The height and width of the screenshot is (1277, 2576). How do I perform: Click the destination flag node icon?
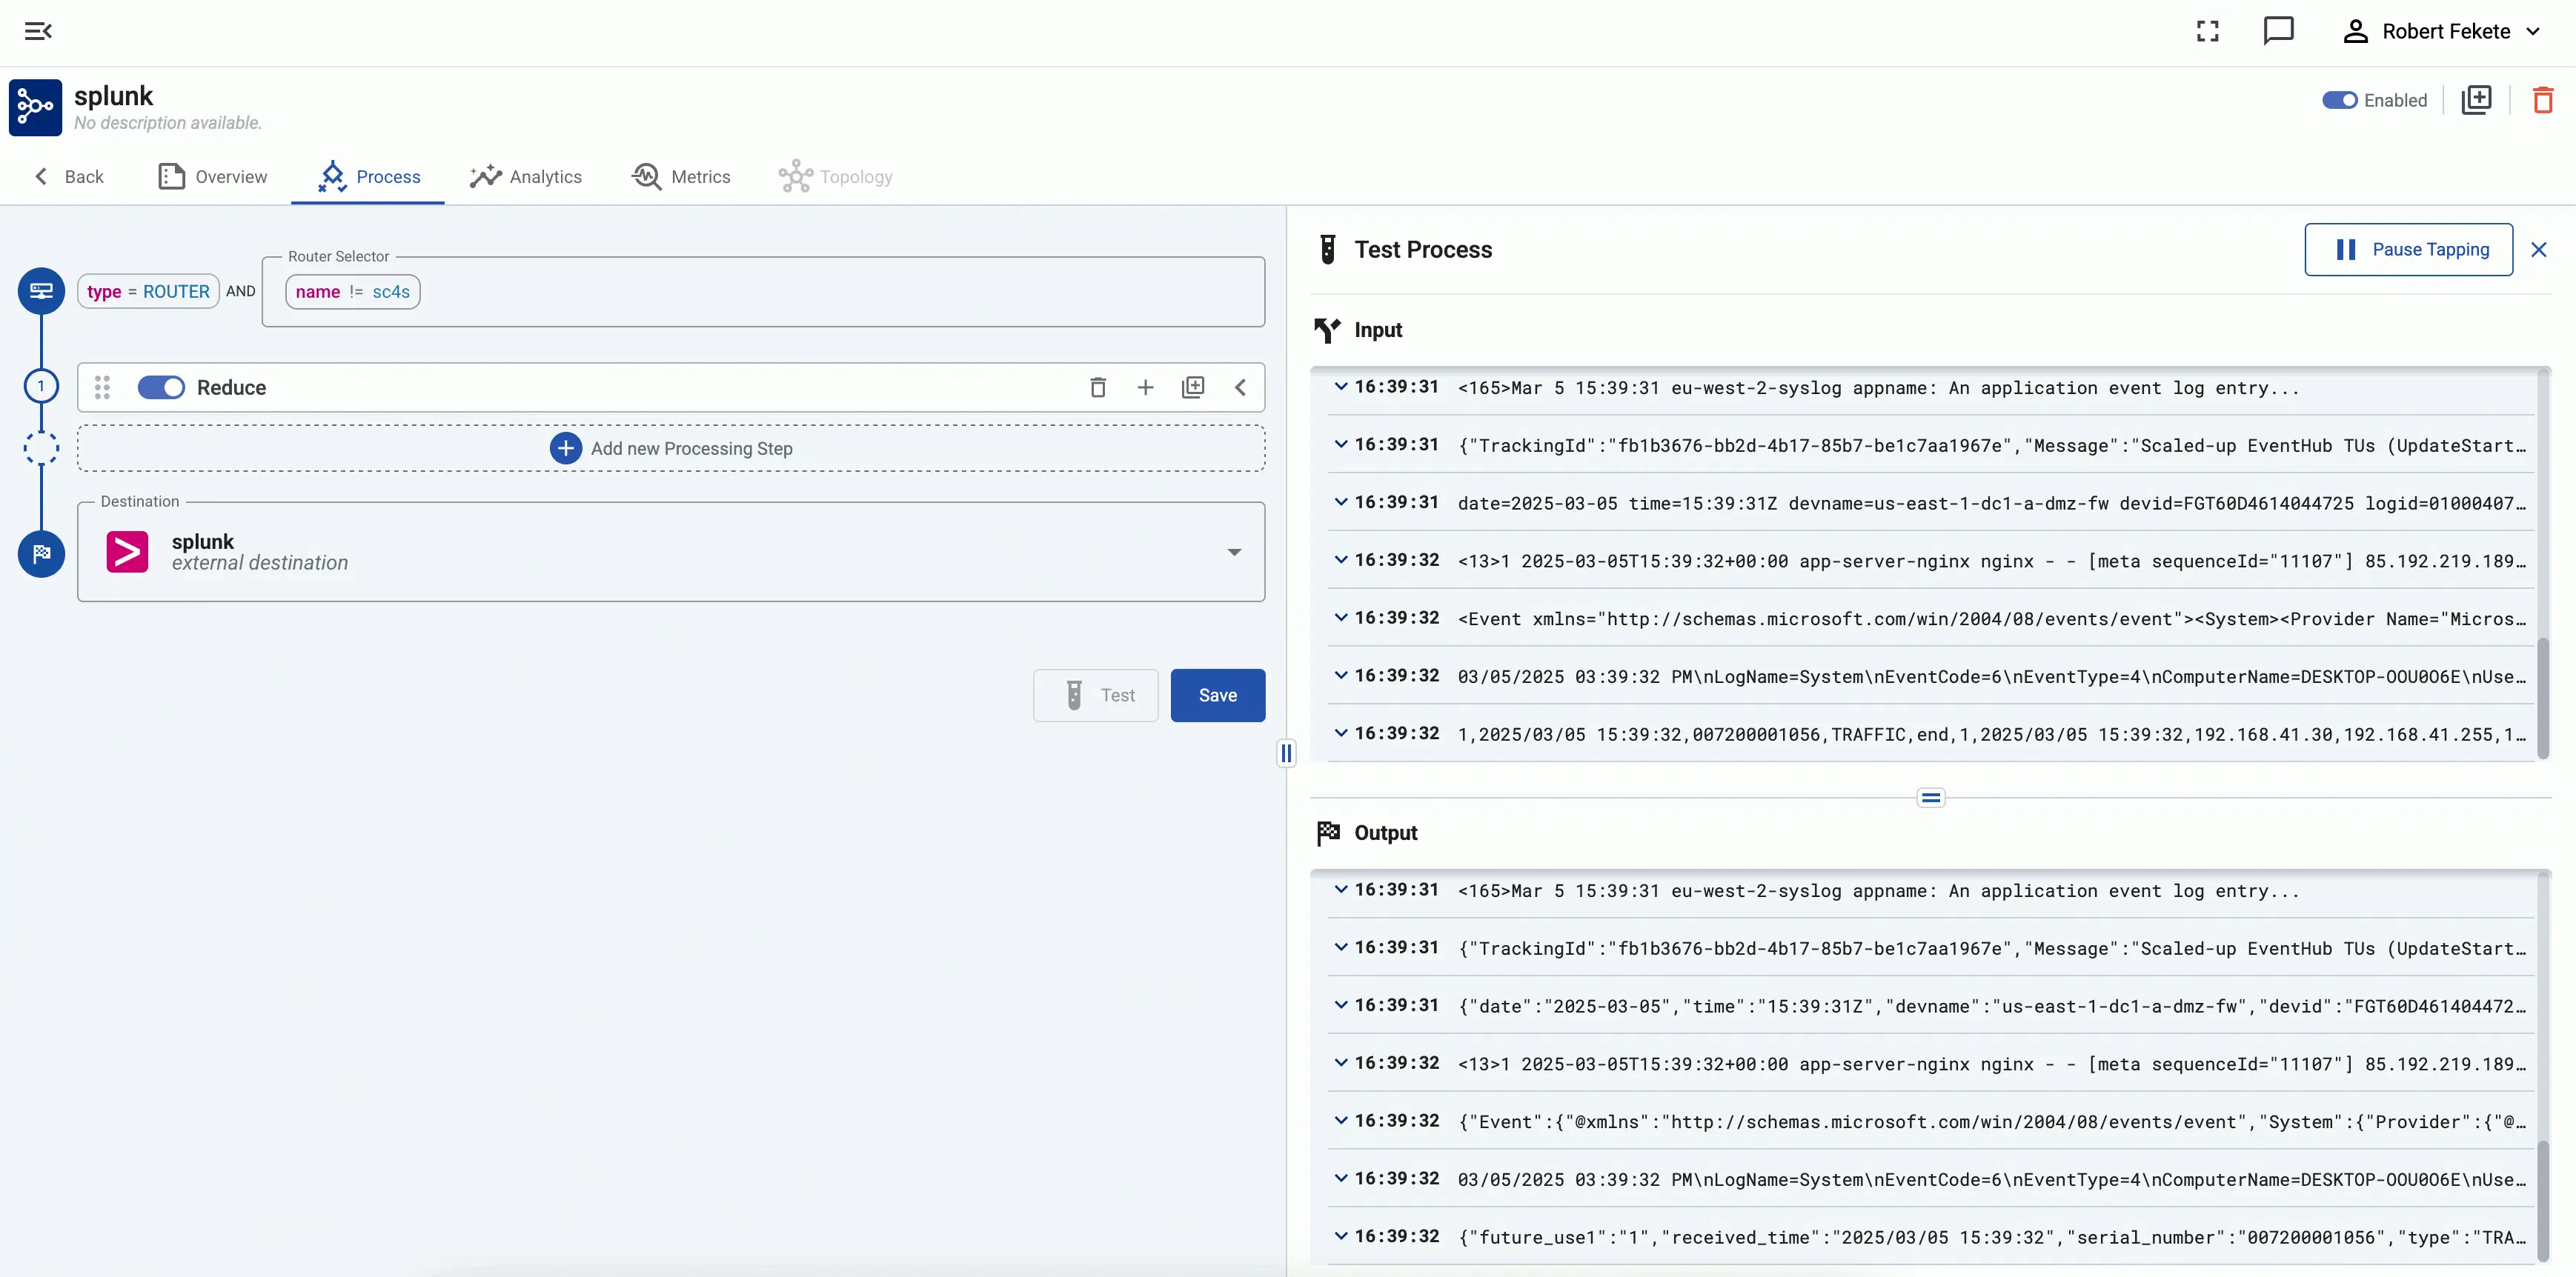[41, 553]
